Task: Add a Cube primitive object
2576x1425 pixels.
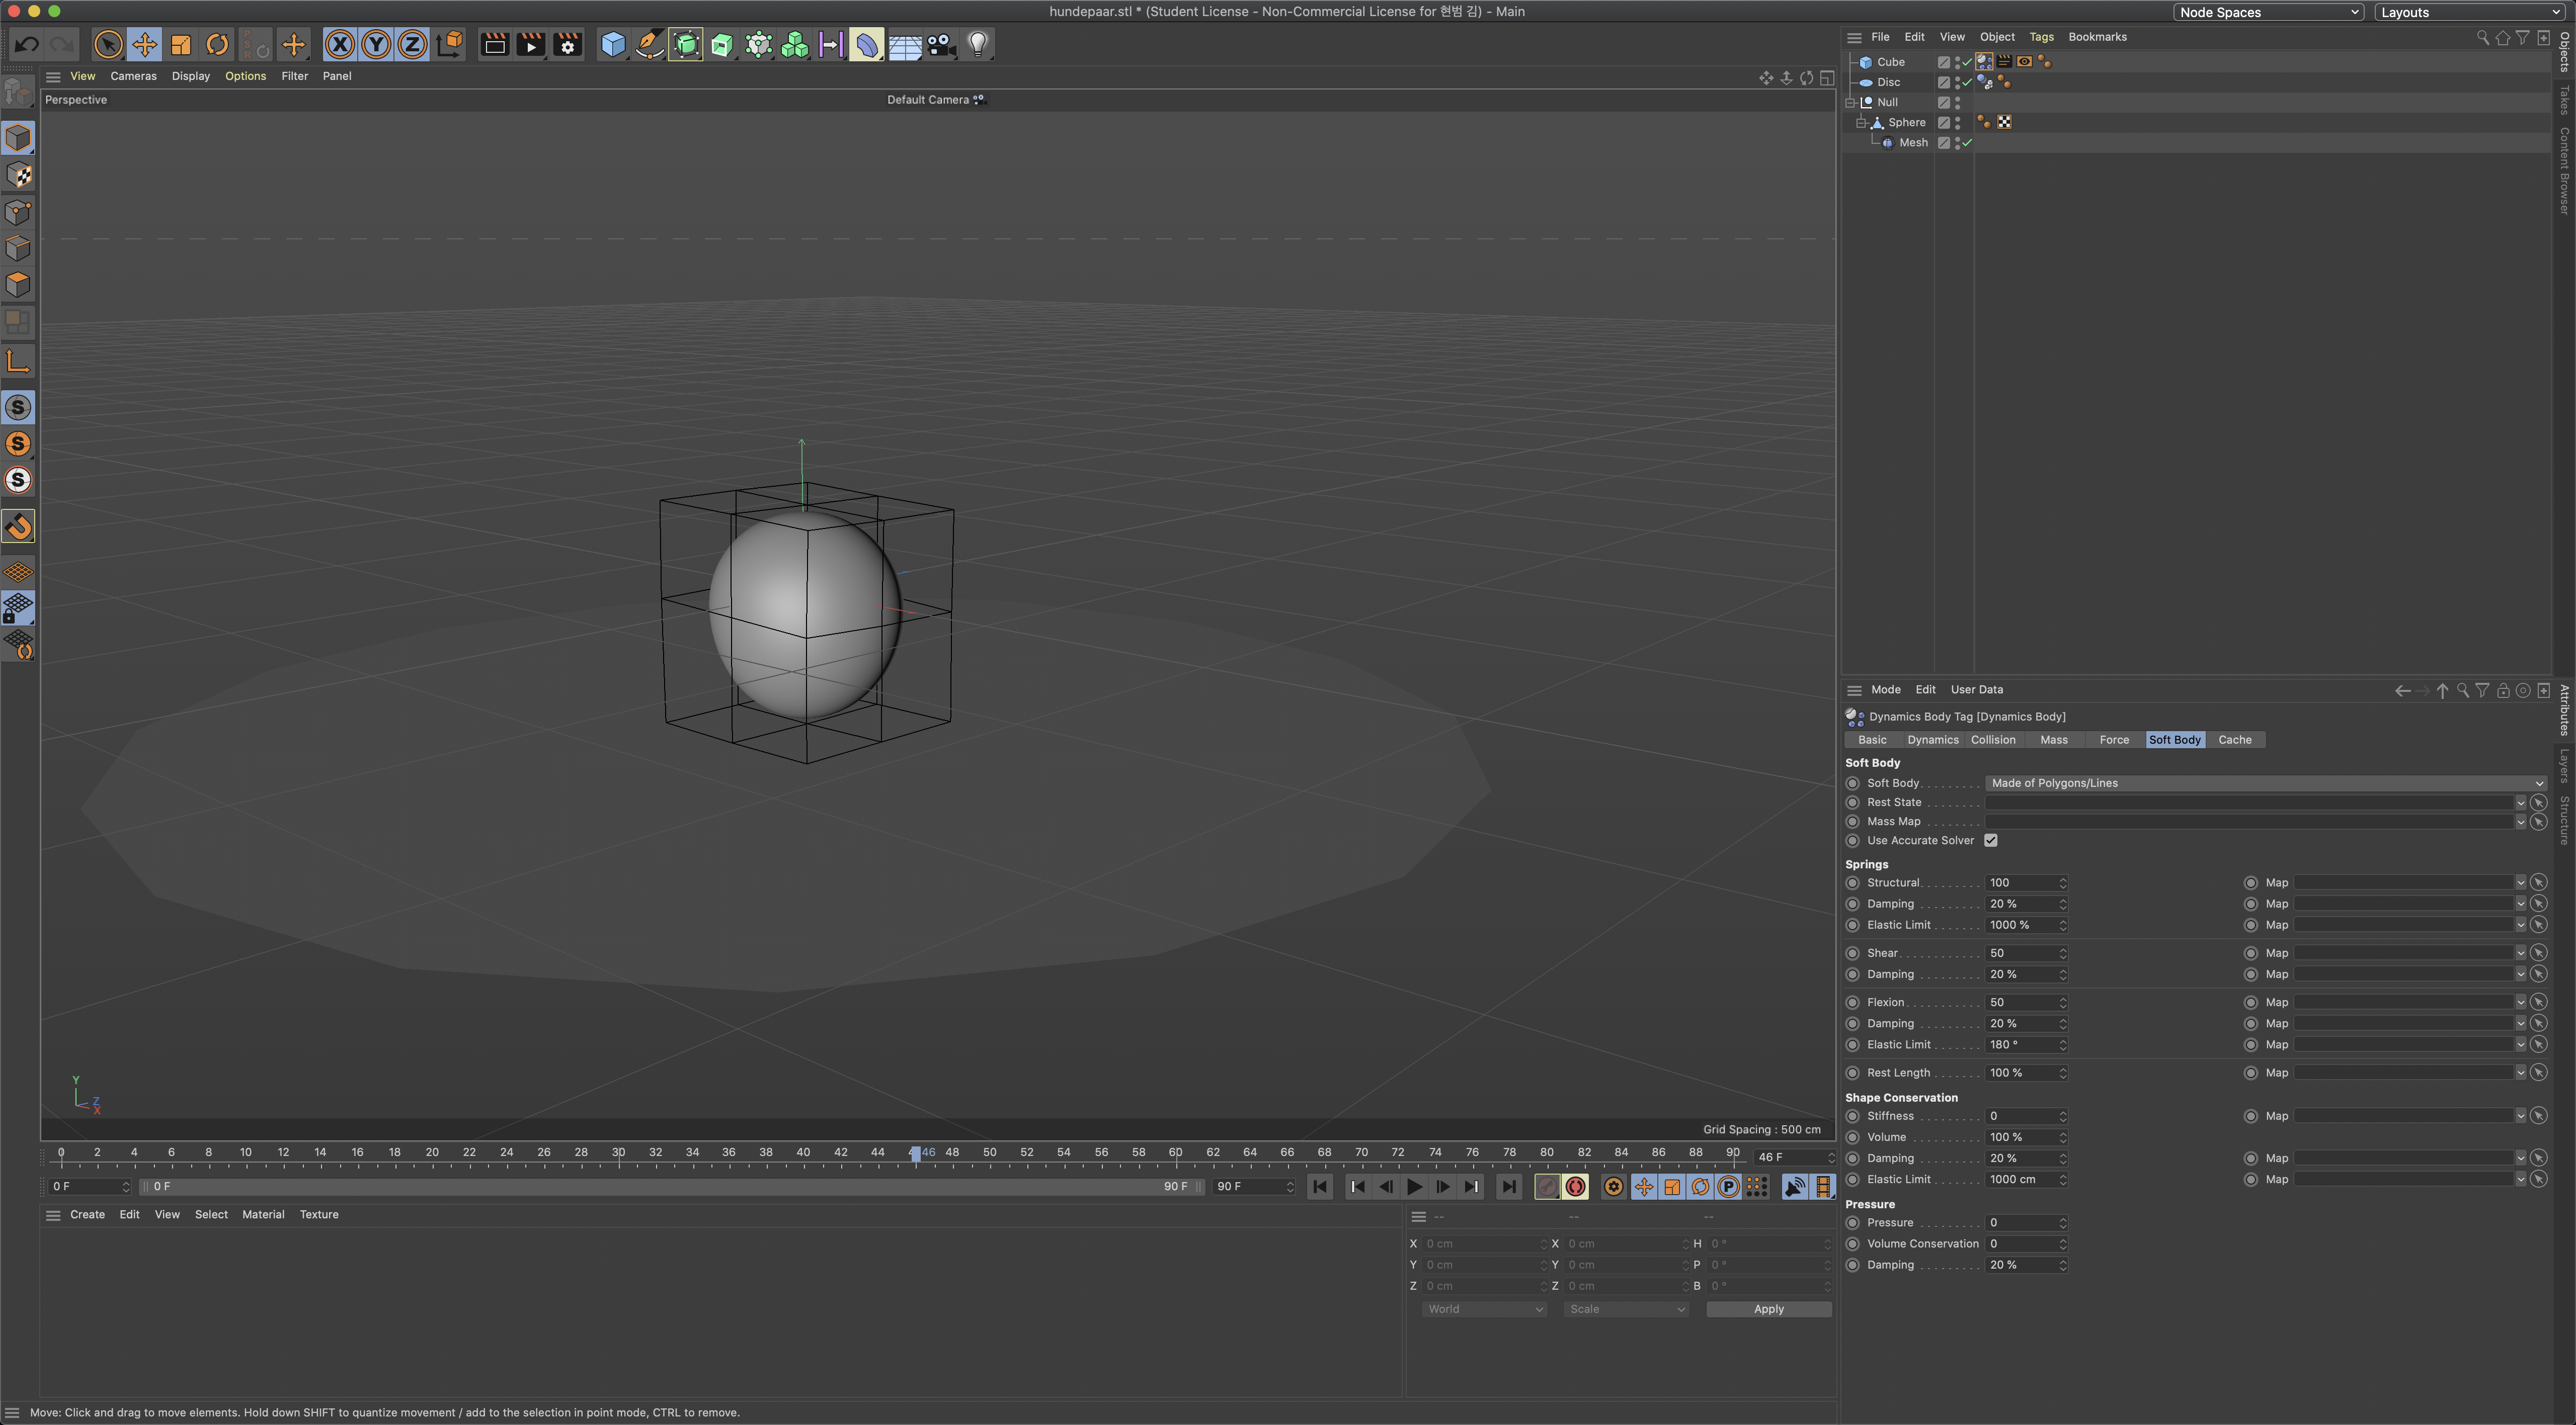Action: point(613,44)
